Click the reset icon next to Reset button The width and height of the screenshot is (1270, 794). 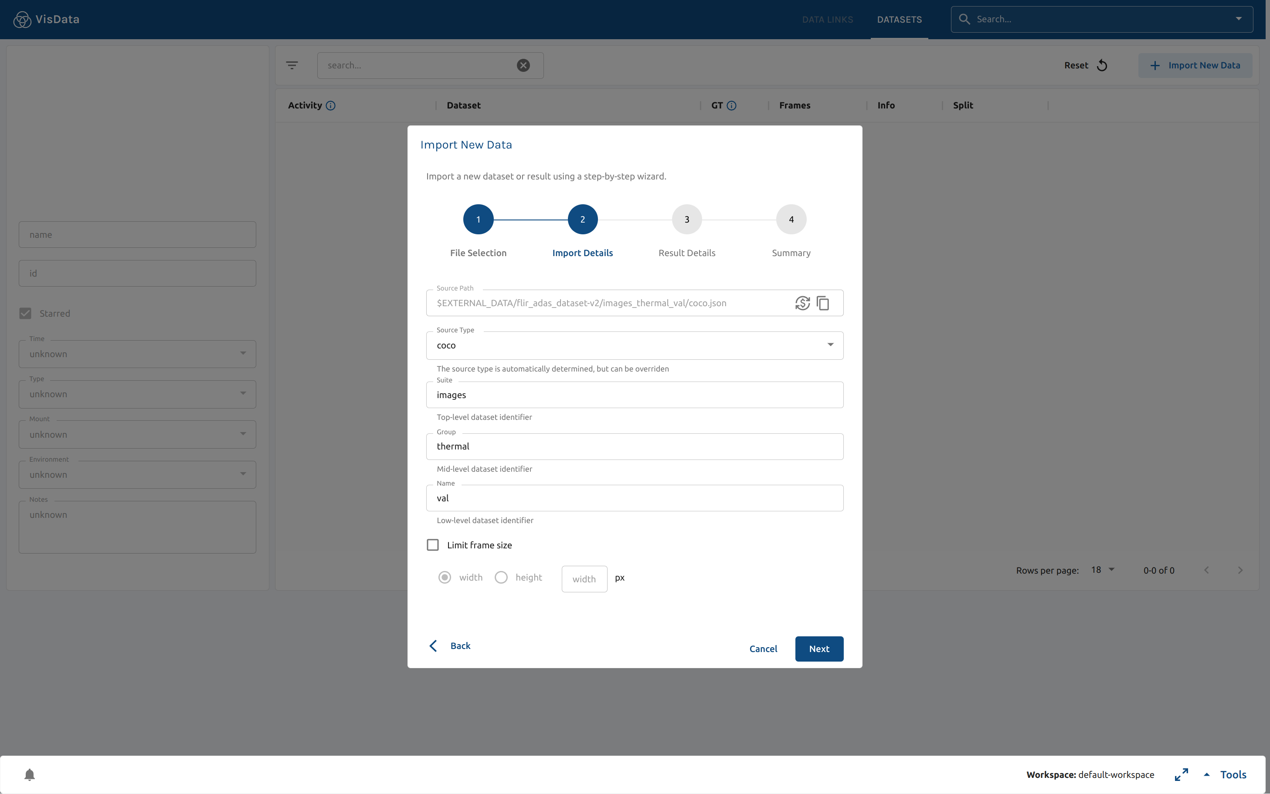click(1103, 65)
